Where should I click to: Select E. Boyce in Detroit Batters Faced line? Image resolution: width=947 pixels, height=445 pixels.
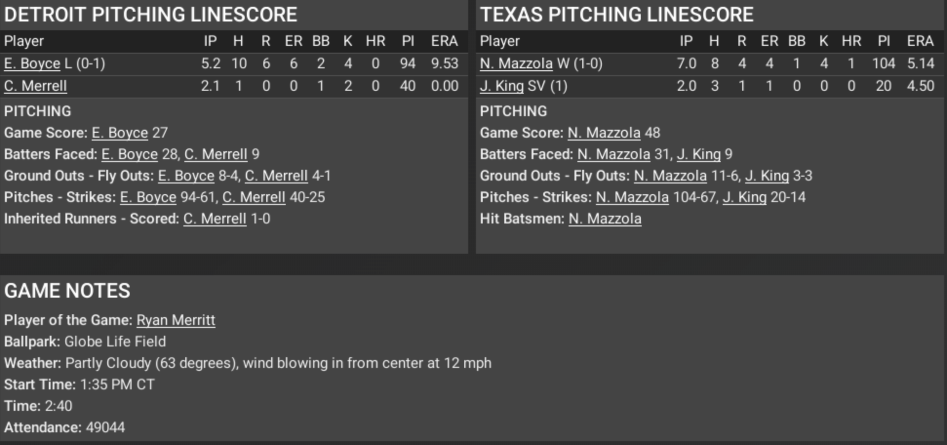(x=129, y=154)
